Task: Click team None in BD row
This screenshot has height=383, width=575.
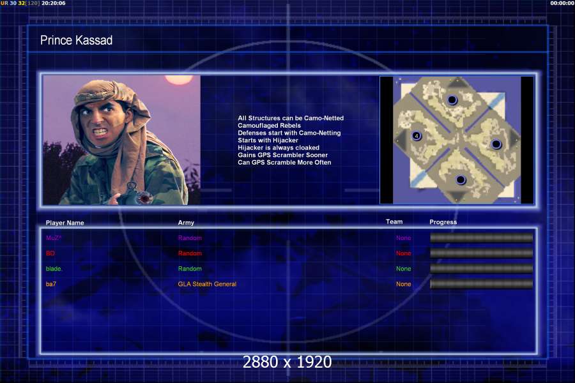Action: tap(403, 253)
